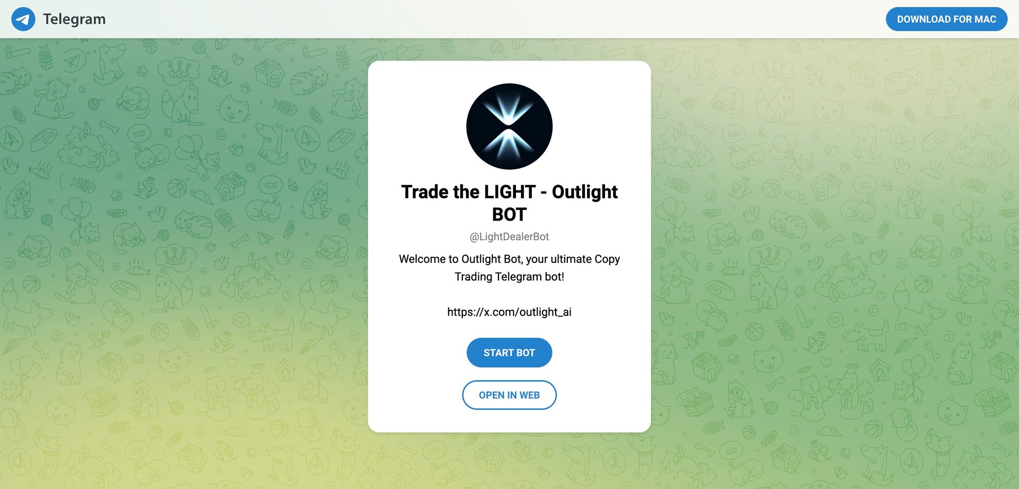Select the @LightDealerBot username
This screenshot has height=489, width=1019.
[x=509, y=237]
